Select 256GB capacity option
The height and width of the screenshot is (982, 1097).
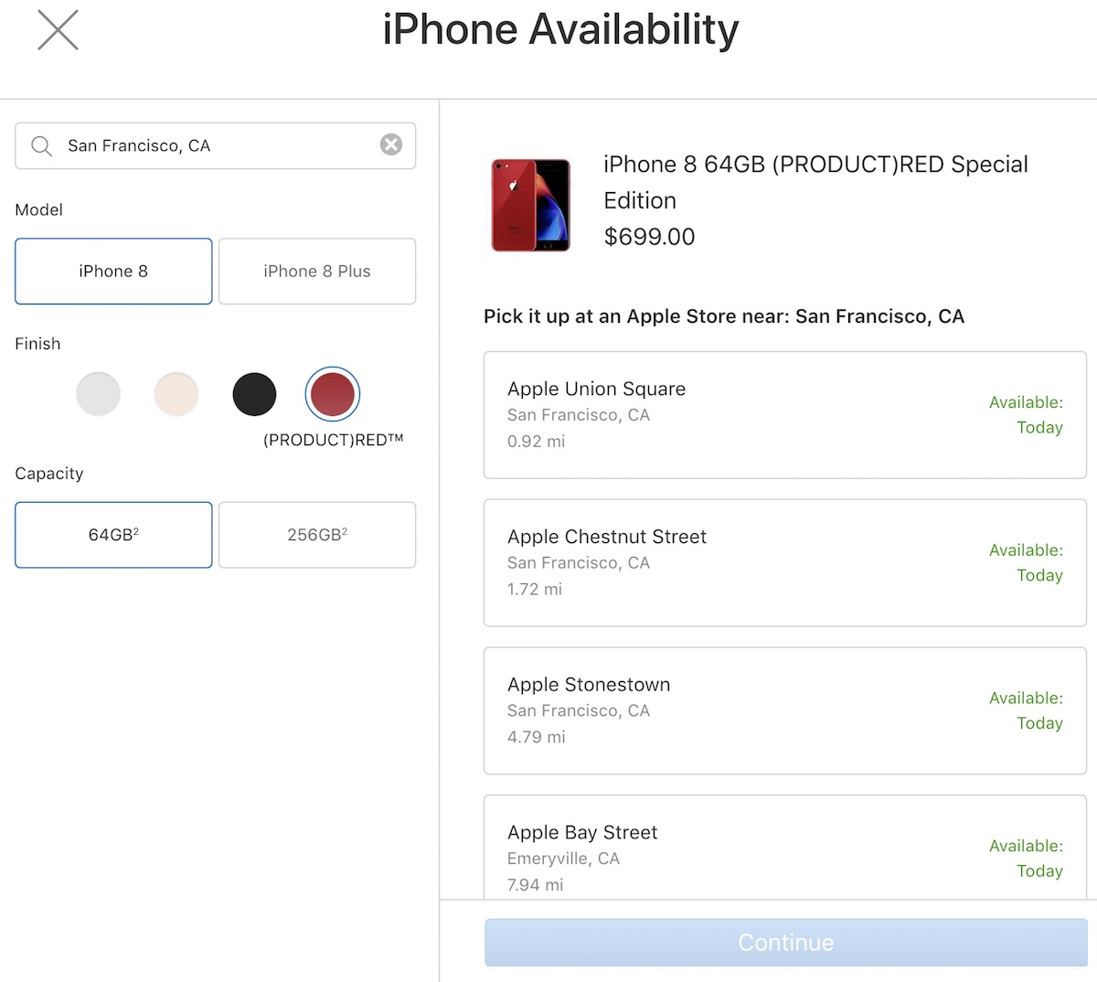coord(317,535)
